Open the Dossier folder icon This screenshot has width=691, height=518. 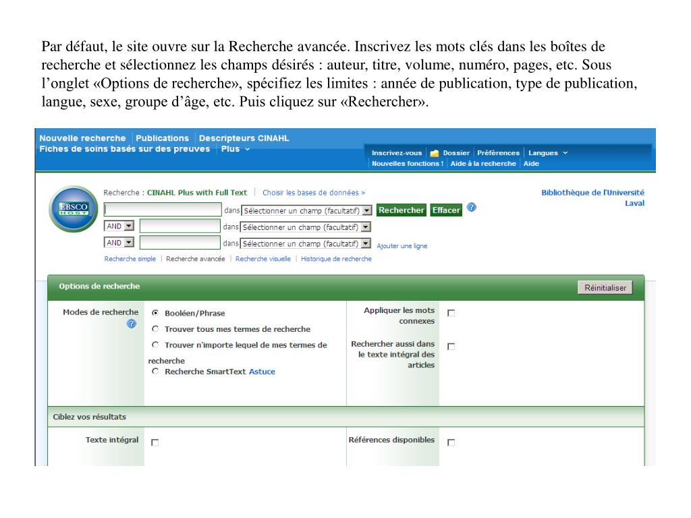(x=435, y=153)
